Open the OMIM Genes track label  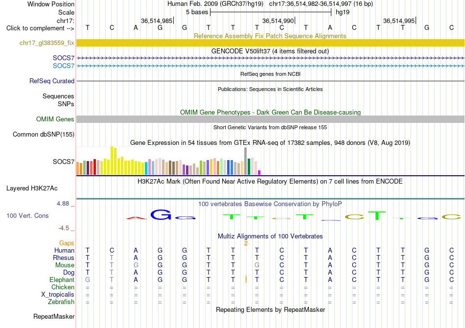pos(55,119)
